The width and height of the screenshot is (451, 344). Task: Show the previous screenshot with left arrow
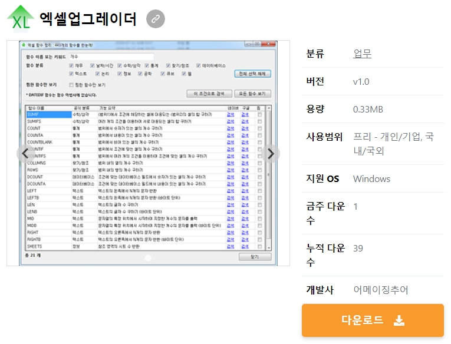[x=25, y=154]
